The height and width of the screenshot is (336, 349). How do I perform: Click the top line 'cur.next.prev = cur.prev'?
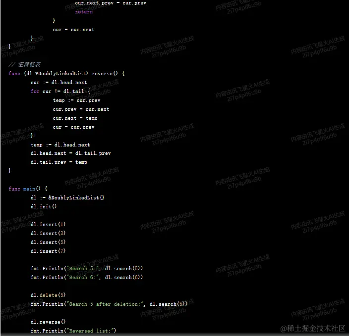tap(111, 3)
